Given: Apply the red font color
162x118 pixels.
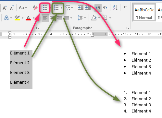Looking at the screenshot, I should [28, 18].
